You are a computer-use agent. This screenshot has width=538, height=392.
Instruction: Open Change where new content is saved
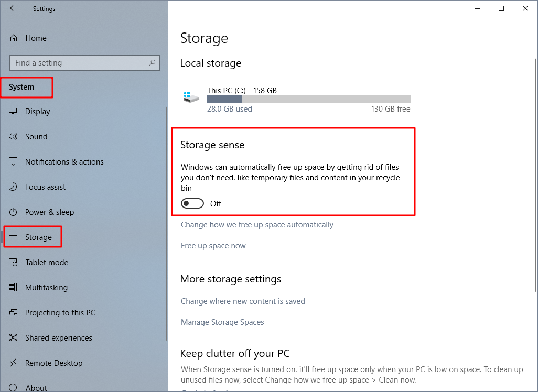(243, 301)
